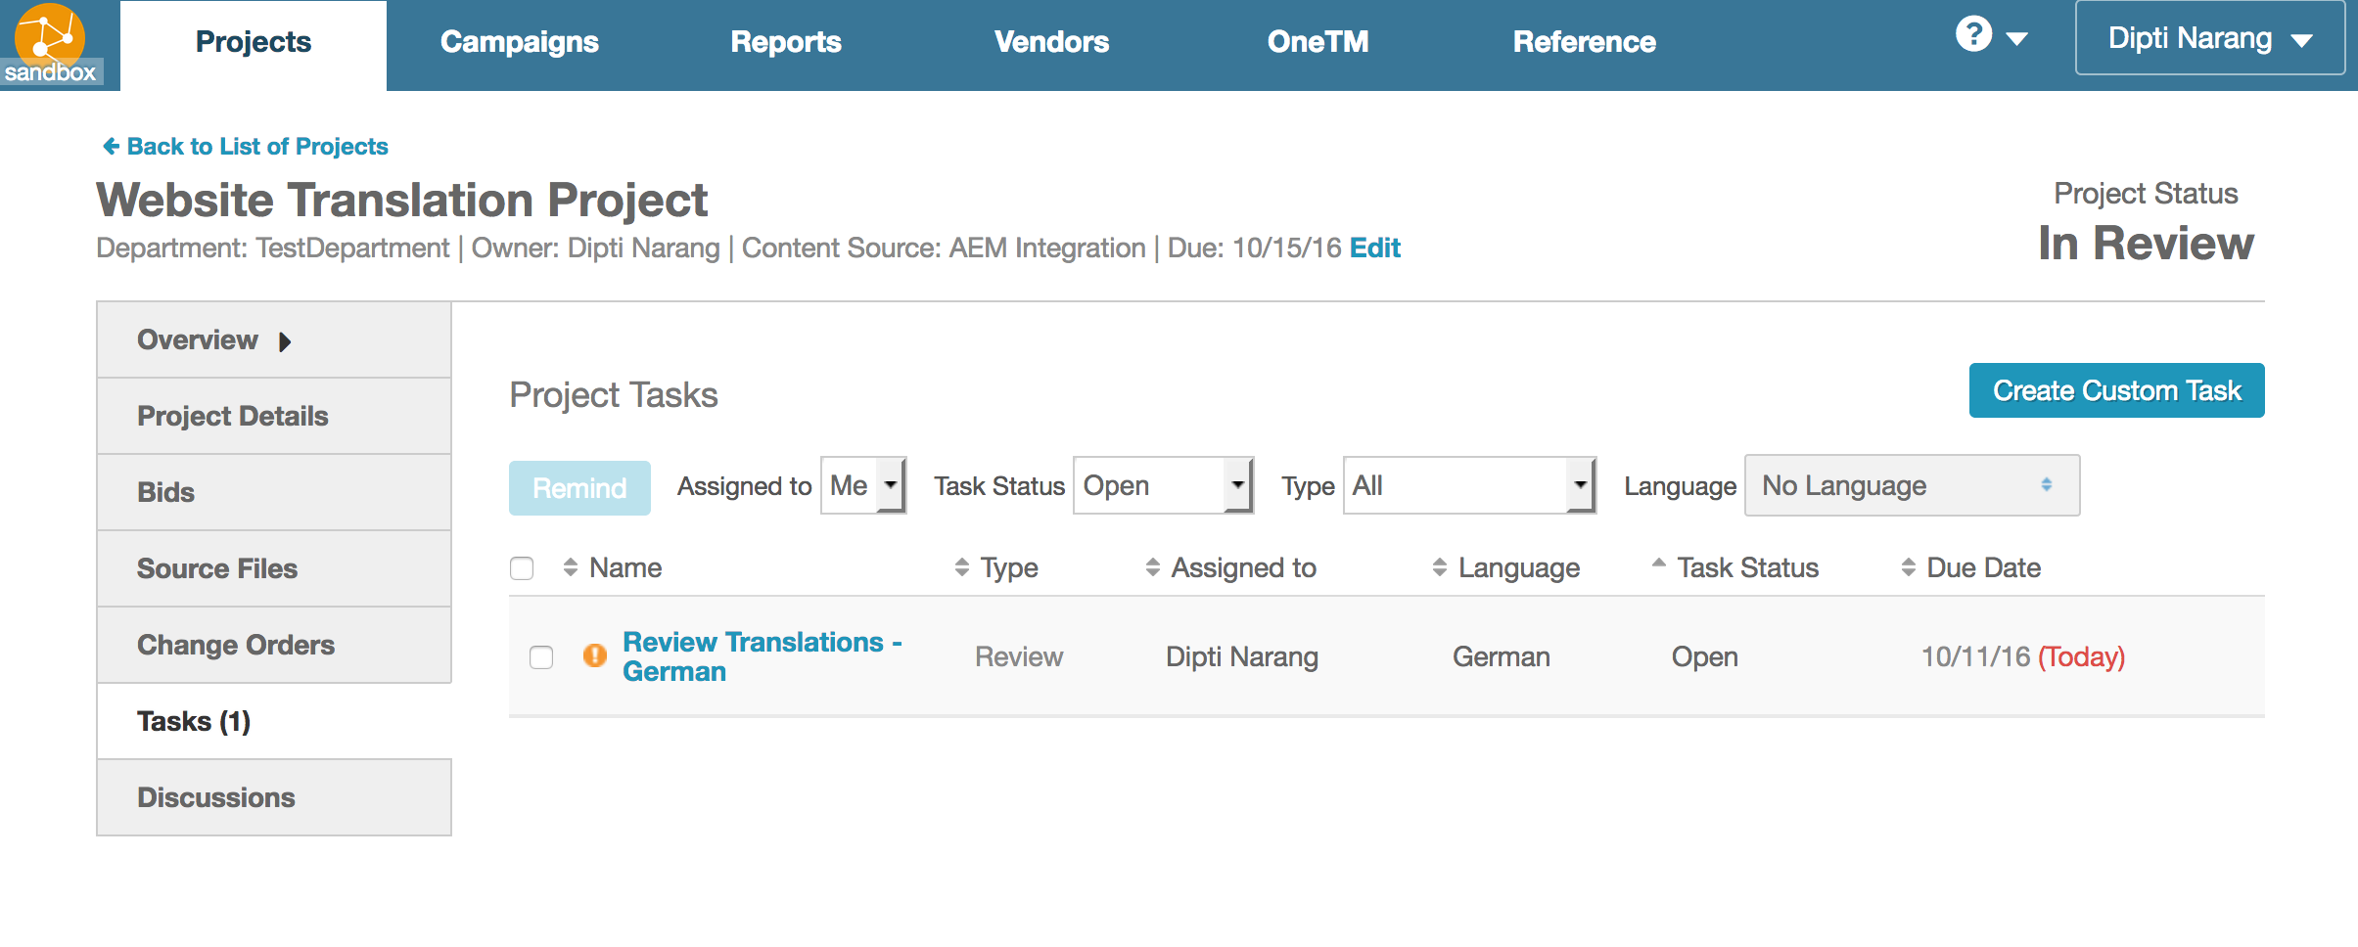Open the Task Status filter dropdown

[x=1163, y=485]
